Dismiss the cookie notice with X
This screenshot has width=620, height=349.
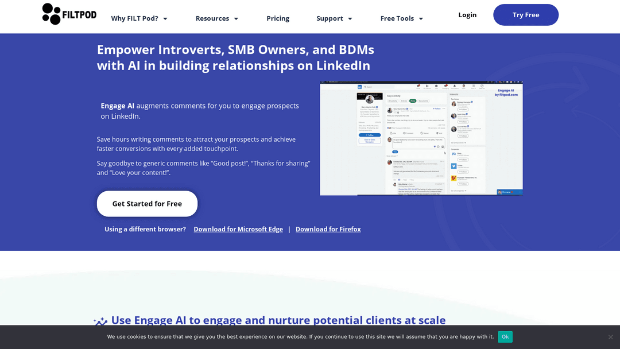click(x=610, y=337)
